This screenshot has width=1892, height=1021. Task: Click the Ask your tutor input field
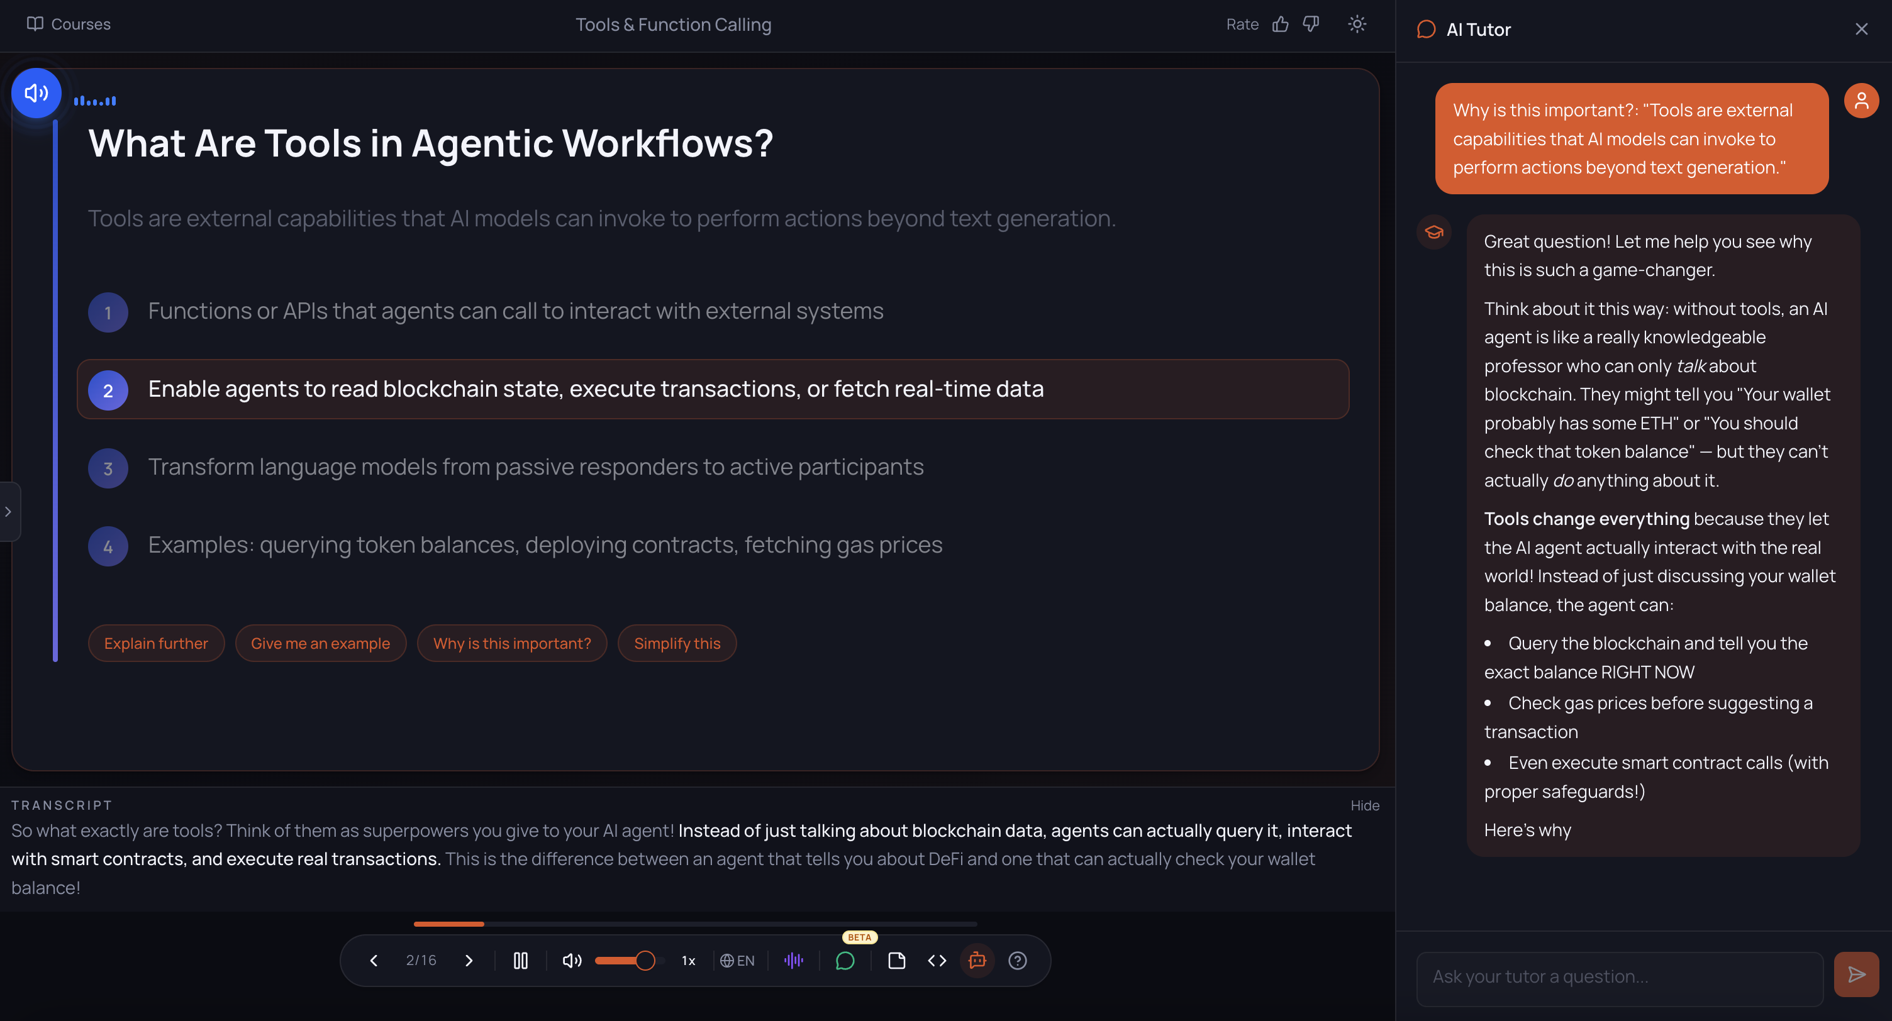point(1620,976)
